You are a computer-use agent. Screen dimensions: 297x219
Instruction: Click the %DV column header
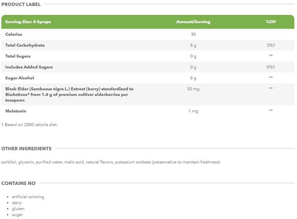pos(270,22)
